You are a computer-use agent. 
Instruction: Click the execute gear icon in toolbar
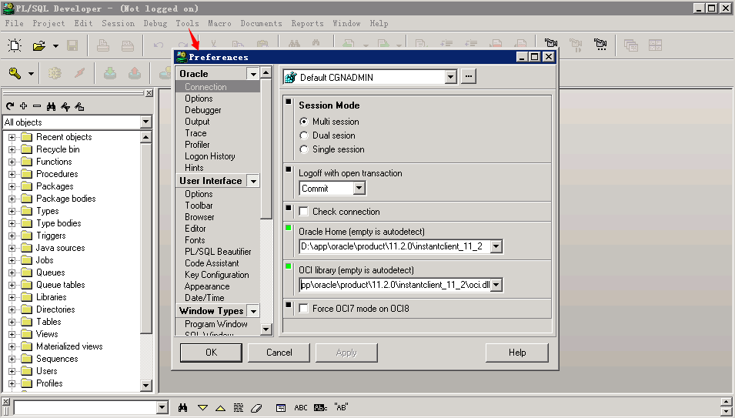(x=55, y=73)
